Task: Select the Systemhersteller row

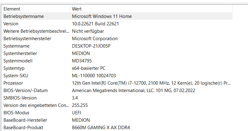Action: [20, 53]
